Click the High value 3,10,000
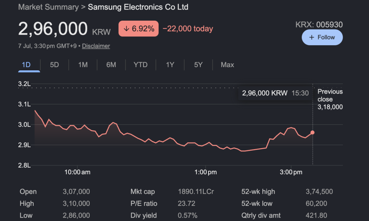Image resolution: width=369 pixels, height=221 pixels. point(76,203)
